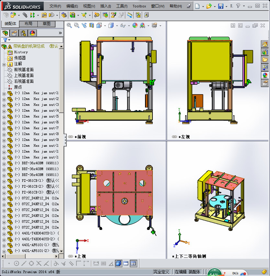Open the SolidWorks Resources home task pane

265,44
